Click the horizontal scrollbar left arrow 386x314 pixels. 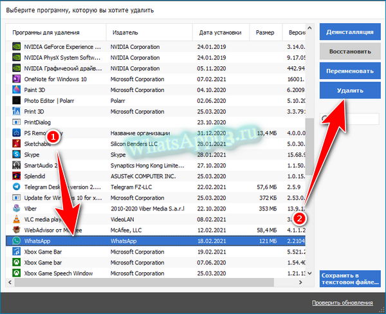(10, 282)
